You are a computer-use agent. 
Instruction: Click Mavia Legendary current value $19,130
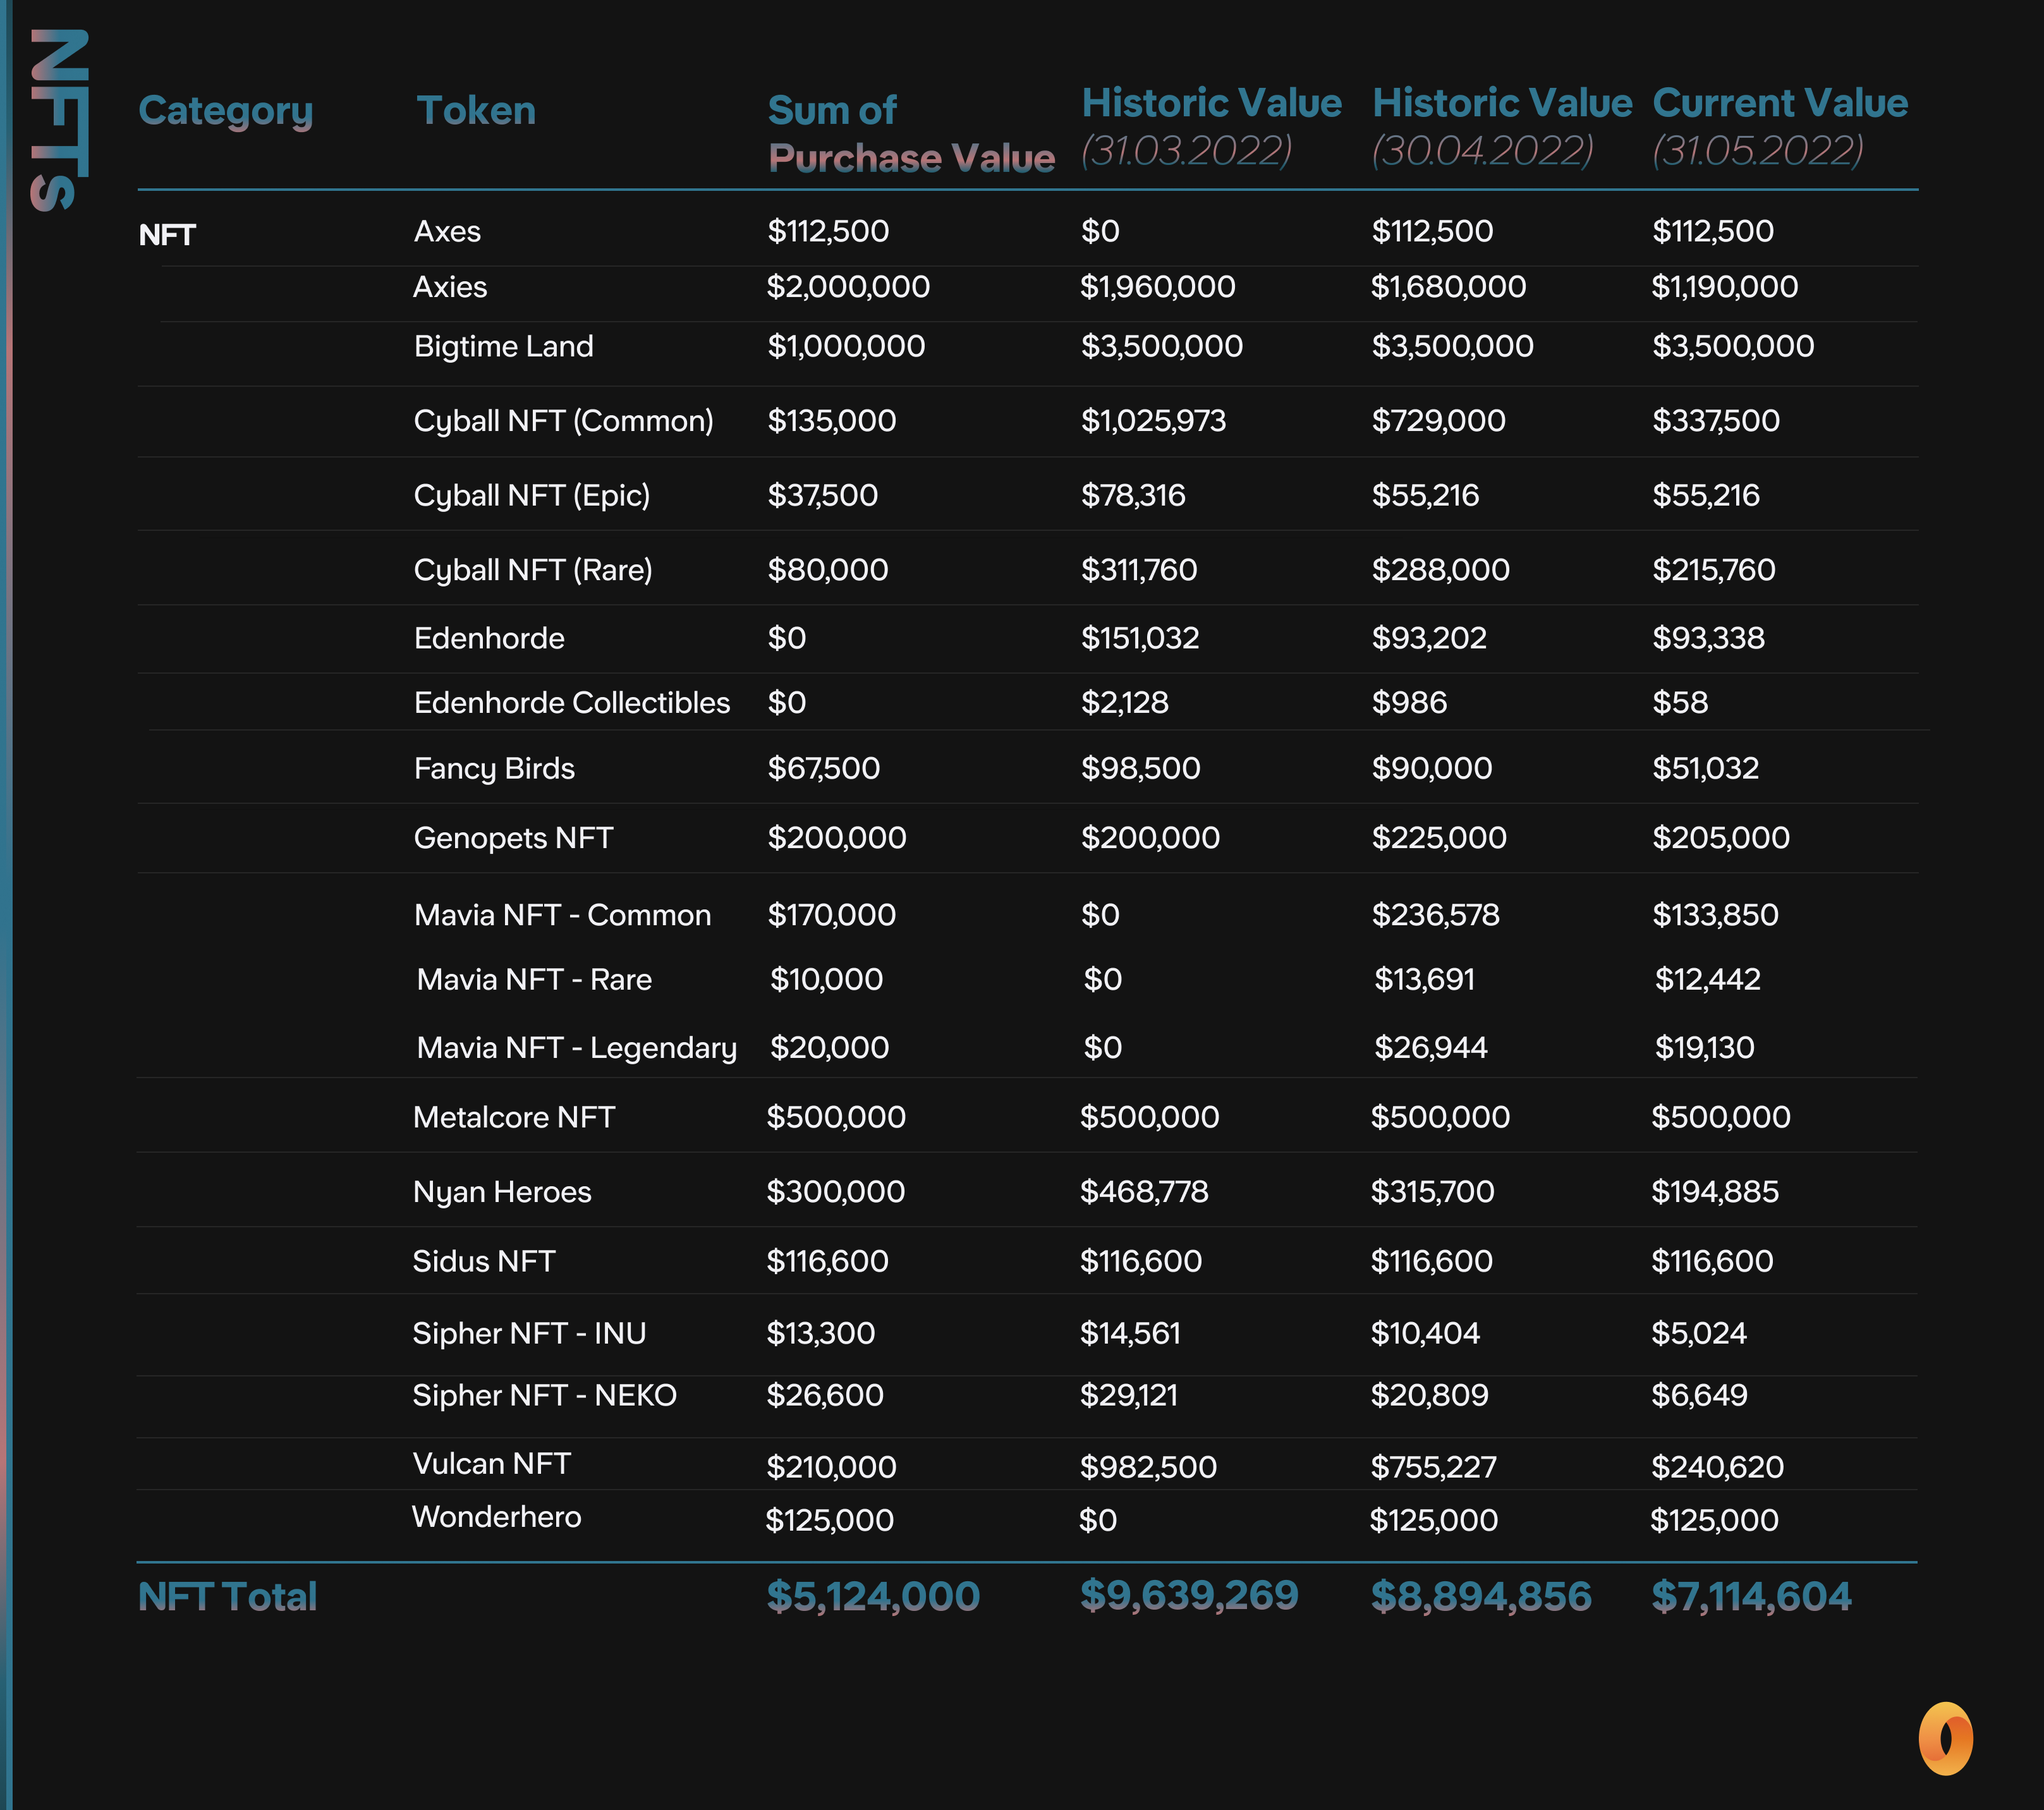pos(1704,1048)
